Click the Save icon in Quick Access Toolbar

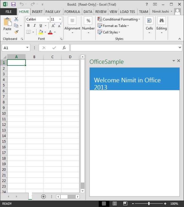[13, 4]
